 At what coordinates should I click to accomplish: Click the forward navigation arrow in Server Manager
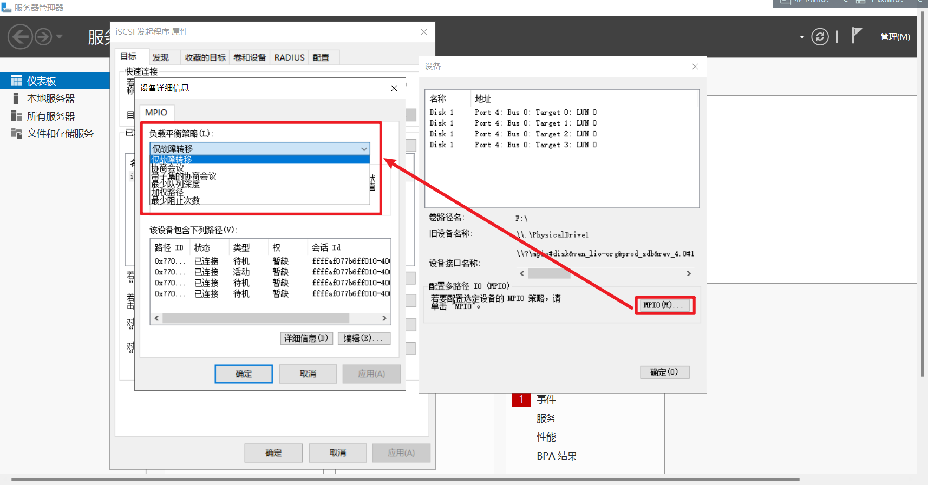point(43,37)
